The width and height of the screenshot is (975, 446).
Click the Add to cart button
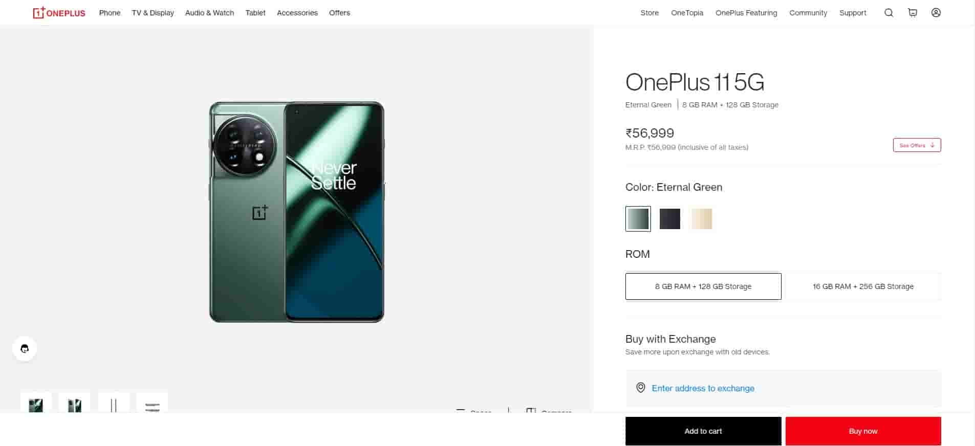703,431
